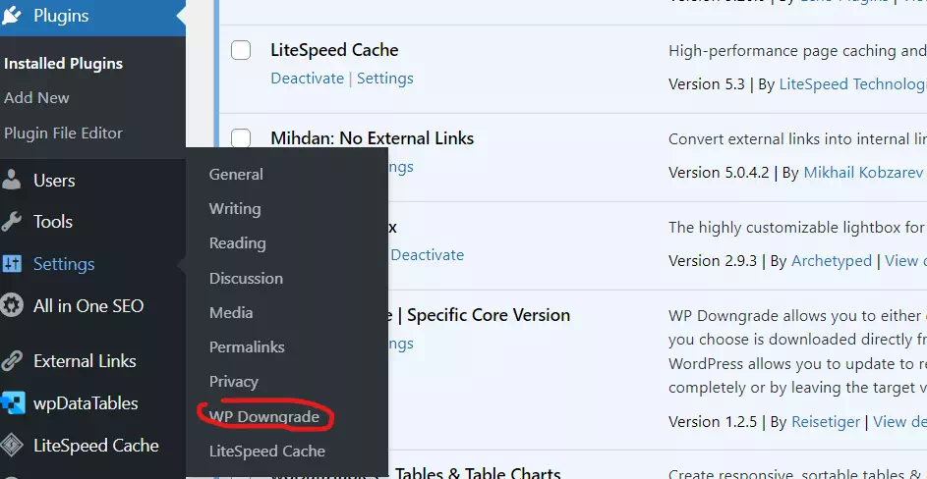Click the LiteSpeed Cache plugin title

pos(334,50)
